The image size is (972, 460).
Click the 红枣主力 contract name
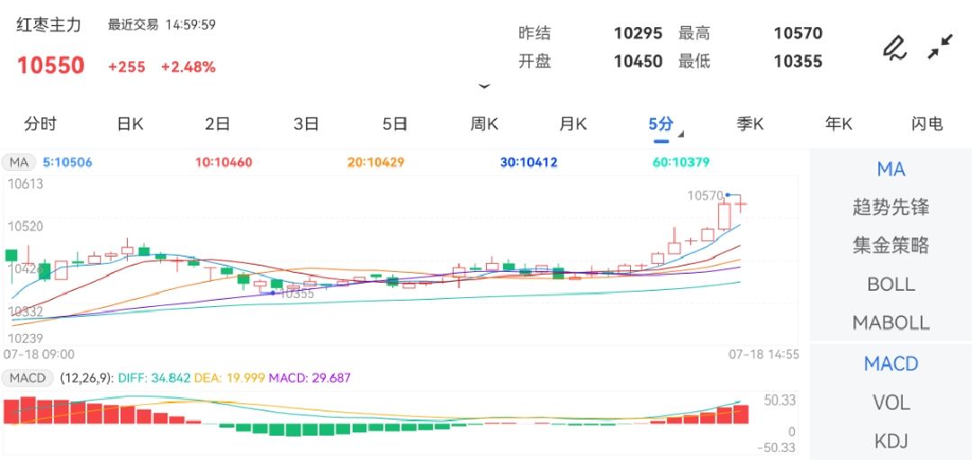(x=49, y=25)
